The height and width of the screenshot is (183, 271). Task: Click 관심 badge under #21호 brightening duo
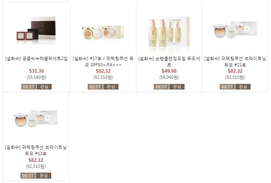click(243, 87)
